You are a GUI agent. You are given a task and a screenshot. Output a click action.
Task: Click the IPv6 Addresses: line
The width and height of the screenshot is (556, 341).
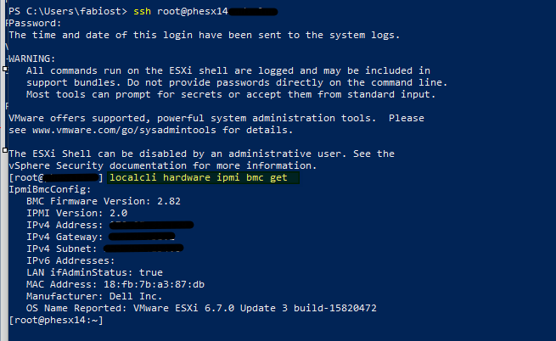tap(70, 260)
